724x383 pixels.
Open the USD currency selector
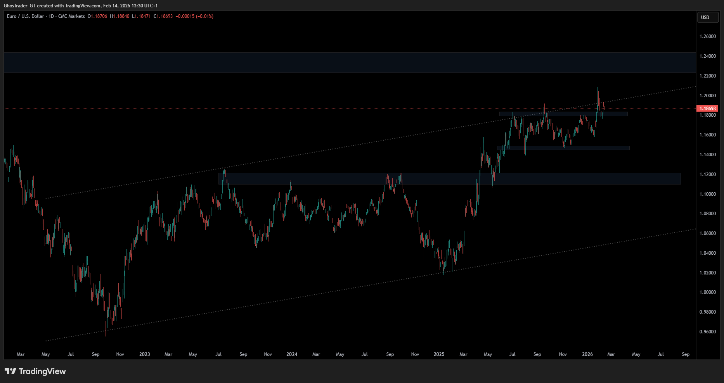coord(708,17)
